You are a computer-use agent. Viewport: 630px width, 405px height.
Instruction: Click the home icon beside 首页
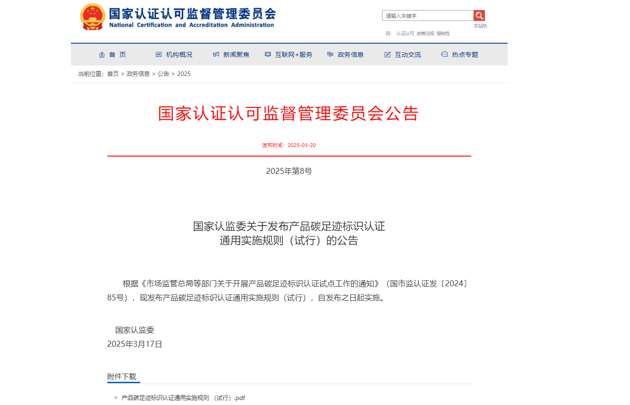point(102,54)
